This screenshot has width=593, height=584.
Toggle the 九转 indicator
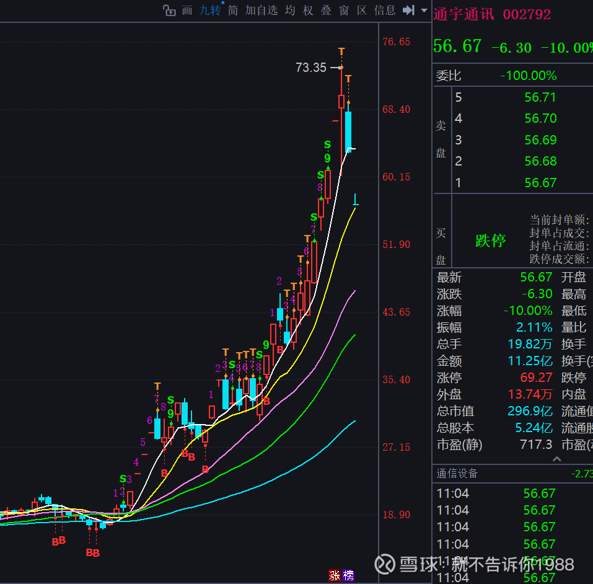coord(210,10)
